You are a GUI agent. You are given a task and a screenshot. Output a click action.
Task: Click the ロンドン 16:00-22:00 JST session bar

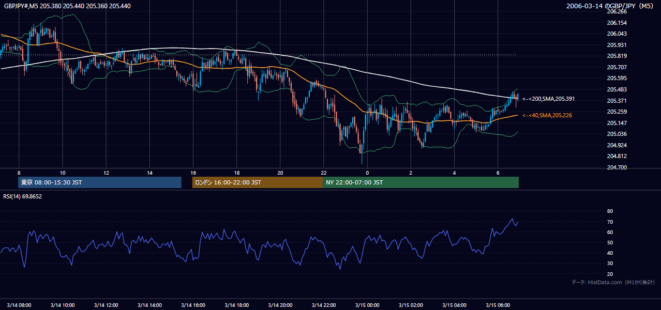(257, 182)
